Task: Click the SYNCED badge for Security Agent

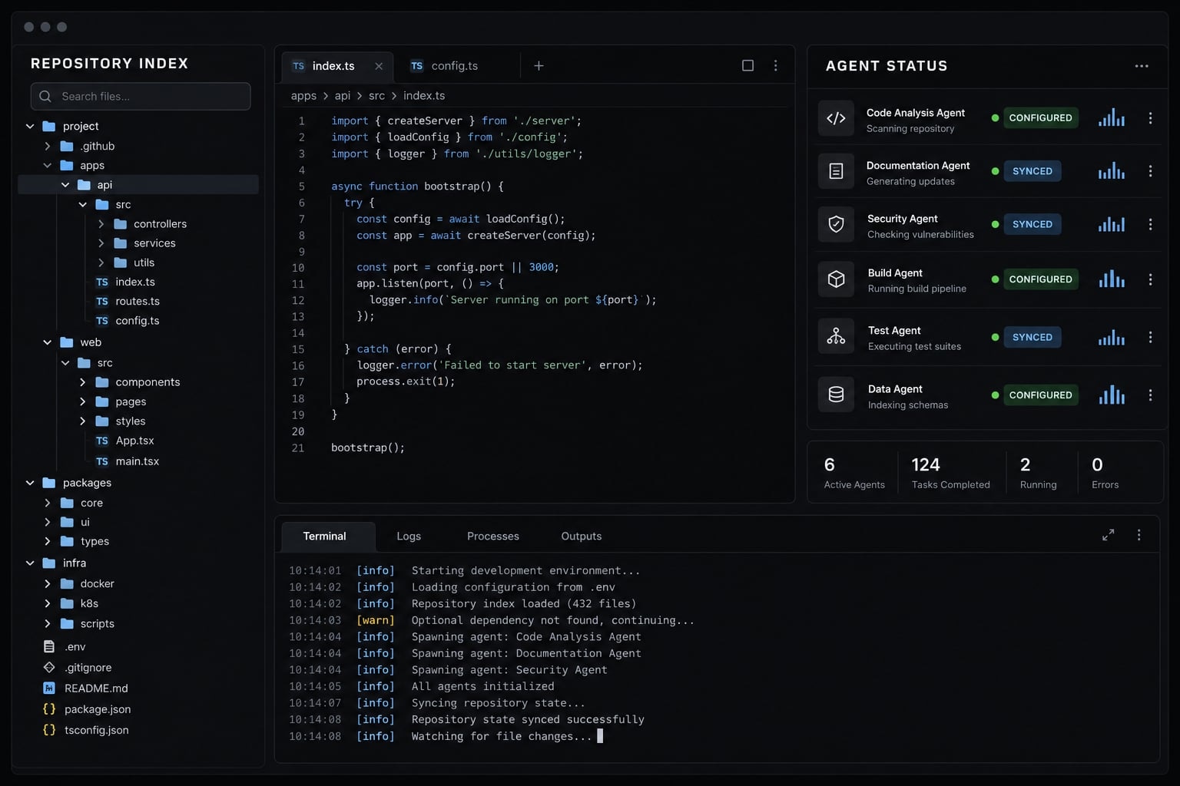Action: [x=1032, y=224]
